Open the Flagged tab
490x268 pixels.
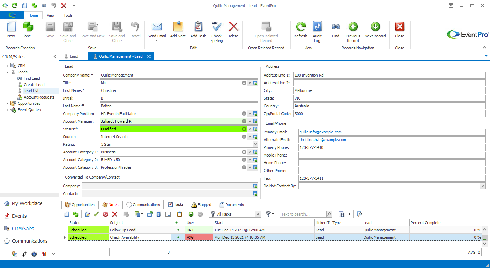[202, 205]
